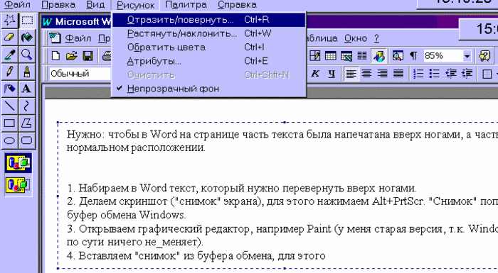Open Paint's Вид menu
The height and width of the screenshot is (273, 498).
pos(95,5)
